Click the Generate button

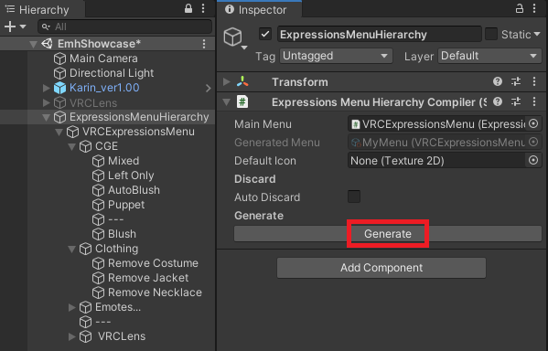pyautogui.click(x=388, y=234)
